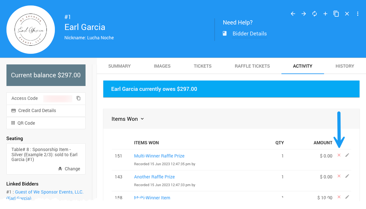Copy the access code to clipboard
This screenshot has height=209, width=366.
pos(78,98)
